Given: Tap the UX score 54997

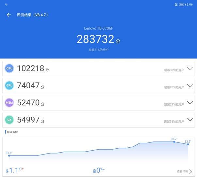Looking at the screenshot, I should [x=28, y=120].
